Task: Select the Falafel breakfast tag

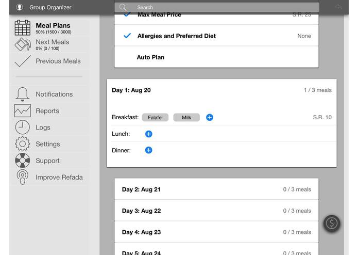Action: click(x=155, y=117)
